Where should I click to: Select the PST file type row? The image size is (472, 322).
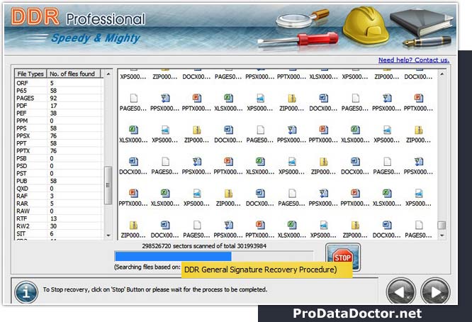(x=58, y=173)
